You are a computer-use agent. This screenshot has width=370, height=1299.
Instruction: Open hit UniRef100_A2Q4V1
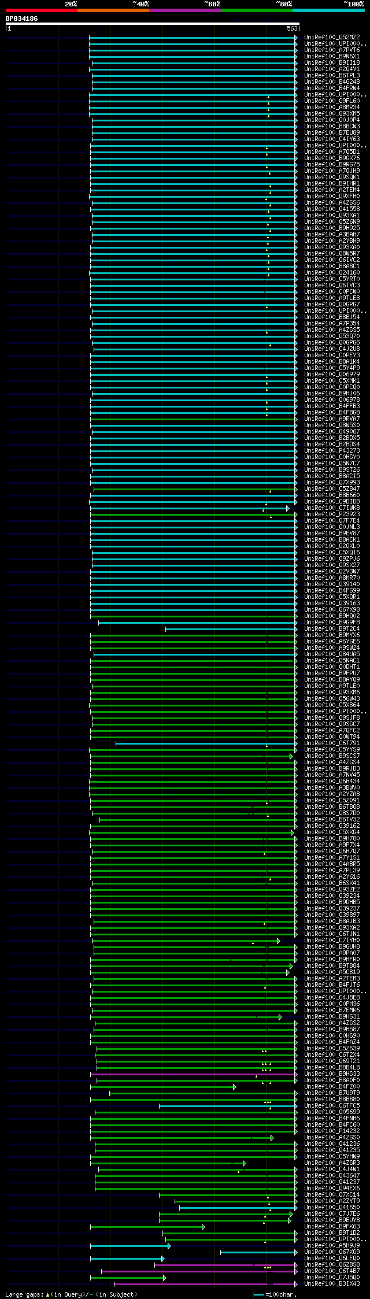click(x=332, y=69)
